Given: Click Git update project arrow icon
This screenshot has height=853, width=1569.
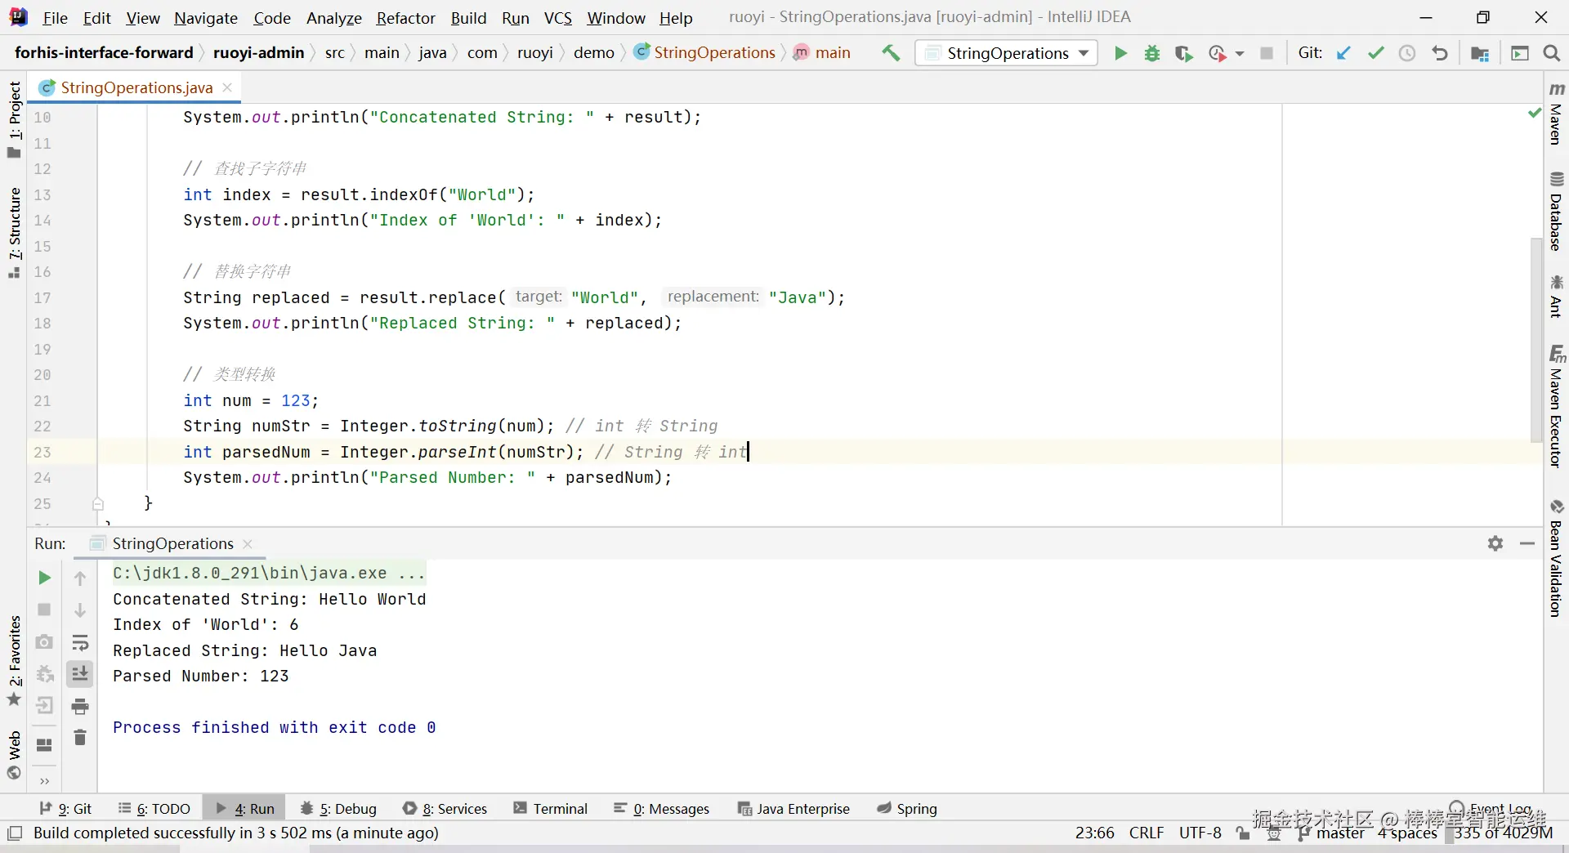Looking at the screenshot, I should pos(1343,53).
